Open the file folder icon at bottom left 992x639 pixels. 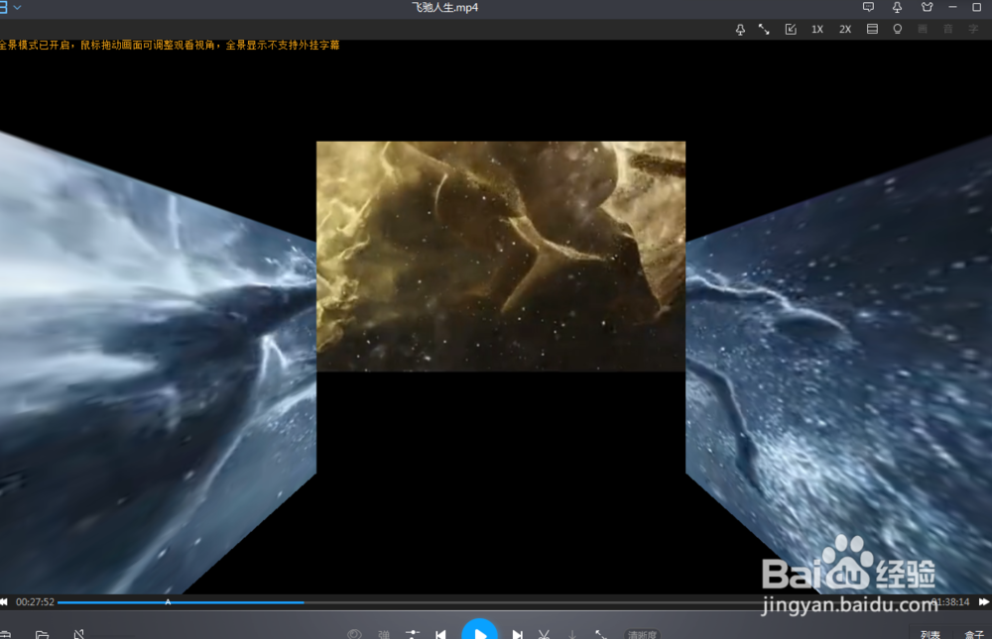tap(43, 634)
